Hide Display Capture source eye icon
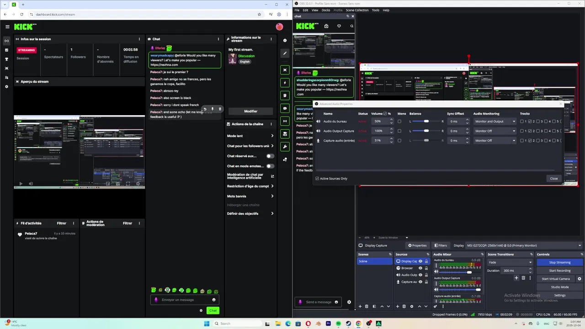The width and height of the screenshot is (585, 329). (420, 261)
